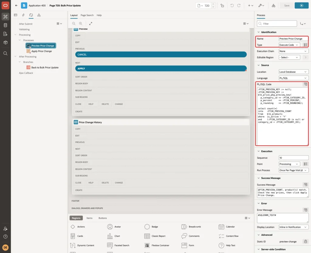This screenshot has height=253, width=311.
Task: Open the page selector dropdown
Action: click(200, 5)
